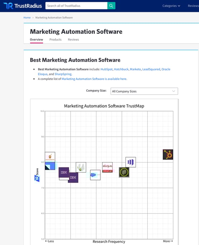Open the LeadSquared link
Screen dimensions: 199x245
click(x=151, y=69)
